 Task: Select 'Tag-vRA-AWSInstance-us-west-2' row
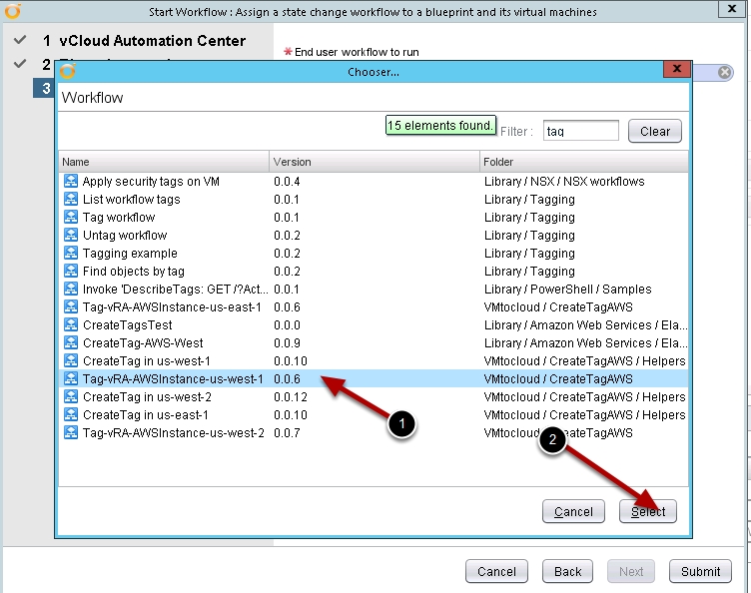tap(374, 432)
